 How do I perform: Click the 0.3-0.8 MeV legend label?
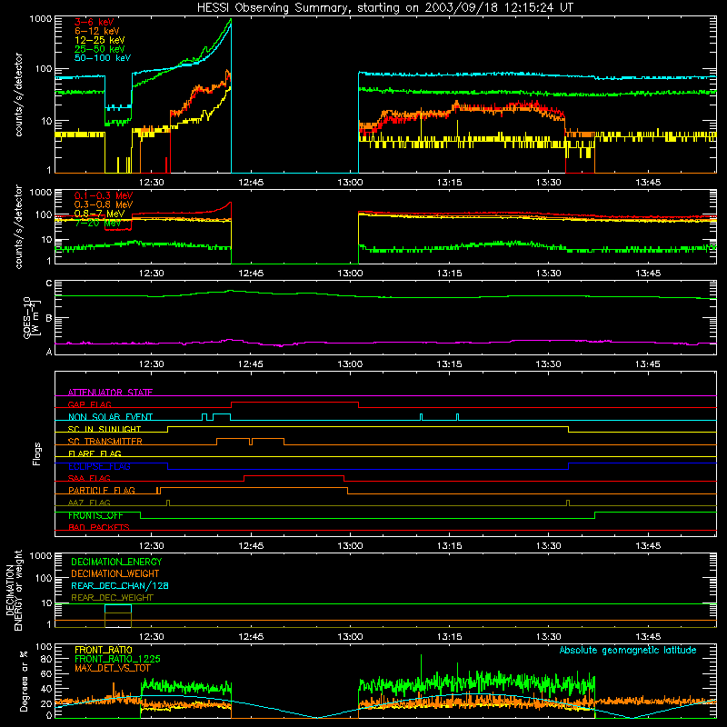[104, 204]
